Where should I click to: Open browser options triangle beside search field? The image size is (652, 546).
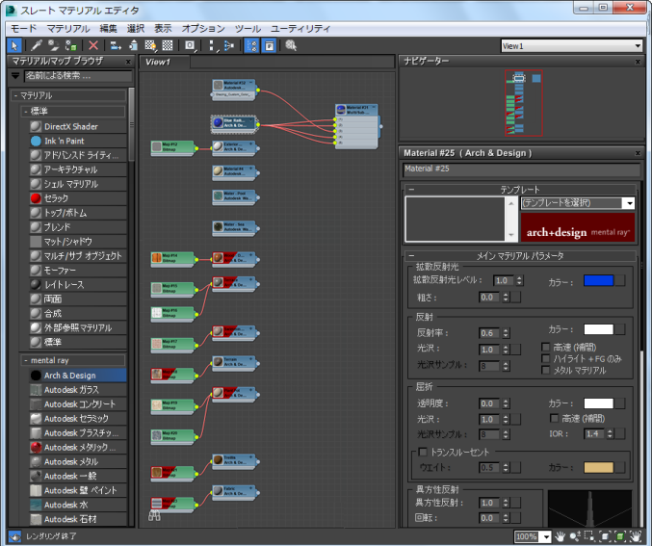pyautogui.click(x=15, y=76)
